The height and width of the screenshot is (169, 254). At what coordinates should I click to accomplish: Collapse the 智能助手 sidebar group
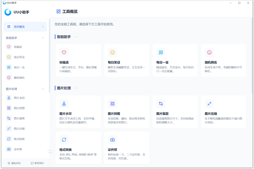(43, 38)
